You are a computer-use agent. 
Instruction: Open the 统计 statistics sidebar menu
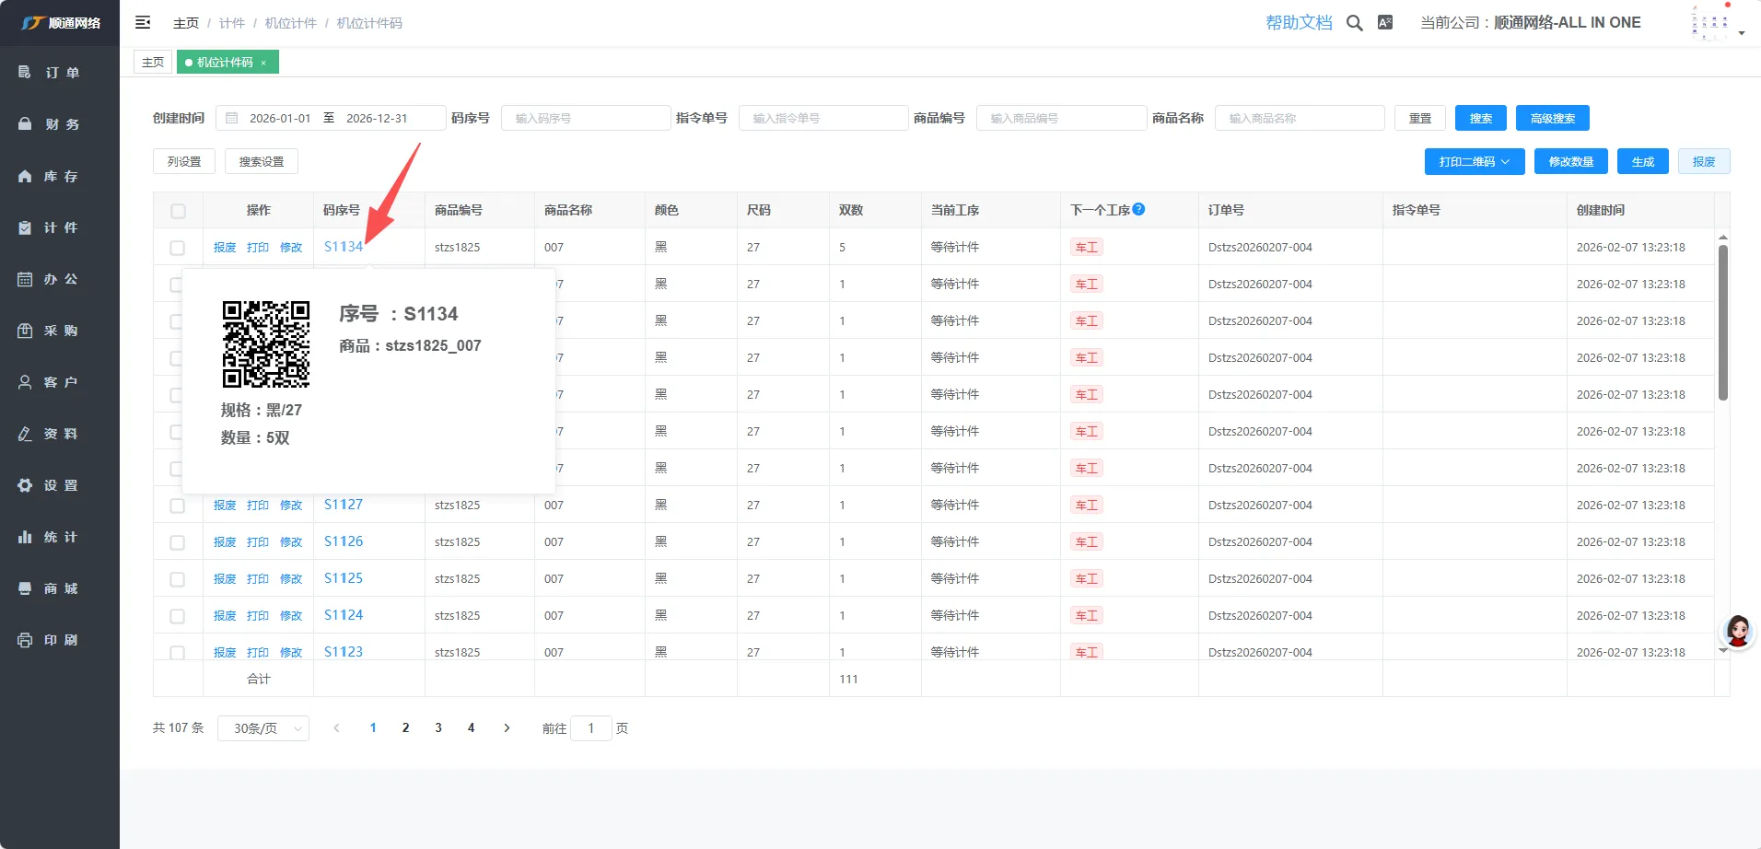click(x=60, y=537)
